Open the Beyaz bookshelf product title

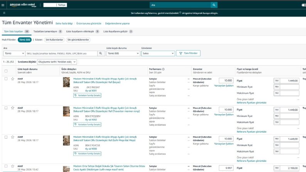pyautogui.click(x=105, y=81)
